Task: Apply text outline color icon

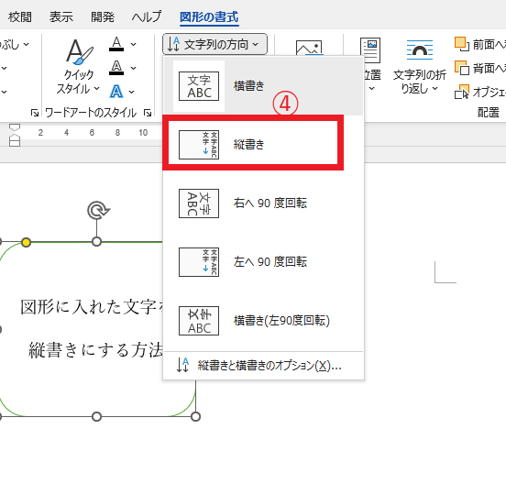Action: point(116,68)
